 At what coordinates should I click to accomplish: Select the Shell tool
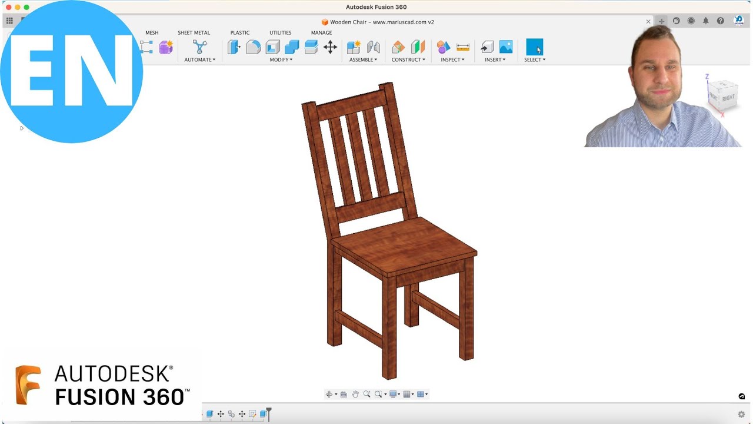[x=272, y=47]
